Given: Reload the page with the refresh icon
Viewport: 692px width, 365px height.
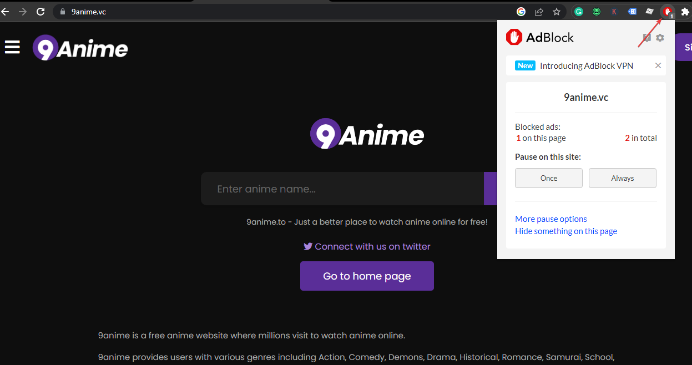Looking at the screenshot, I should (x=41, y=12).
